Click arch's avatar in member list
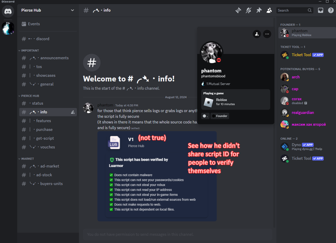 pyautogui.click(x=285, y=77)
